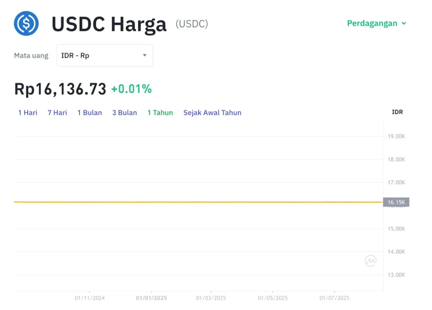This screenshot has width=432, height=310.
Task: Click the 01/07/2025 date label
Action: (335, 298)
